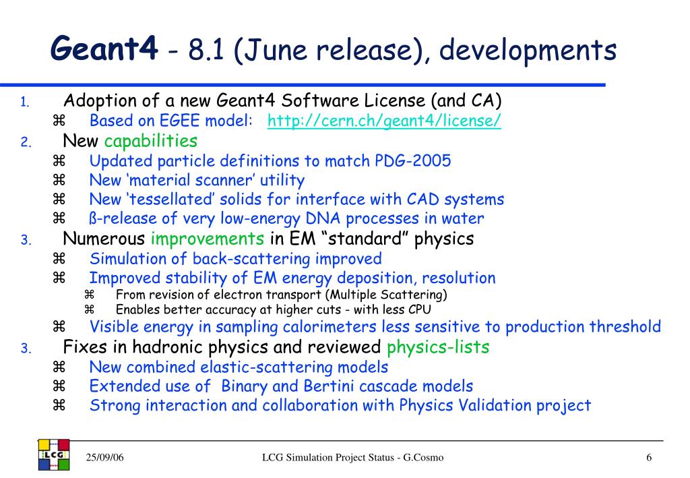Select 'ß-release of very low-energy DNA processes' line
The image size is (690, 478).
click(x=286, y=218)
